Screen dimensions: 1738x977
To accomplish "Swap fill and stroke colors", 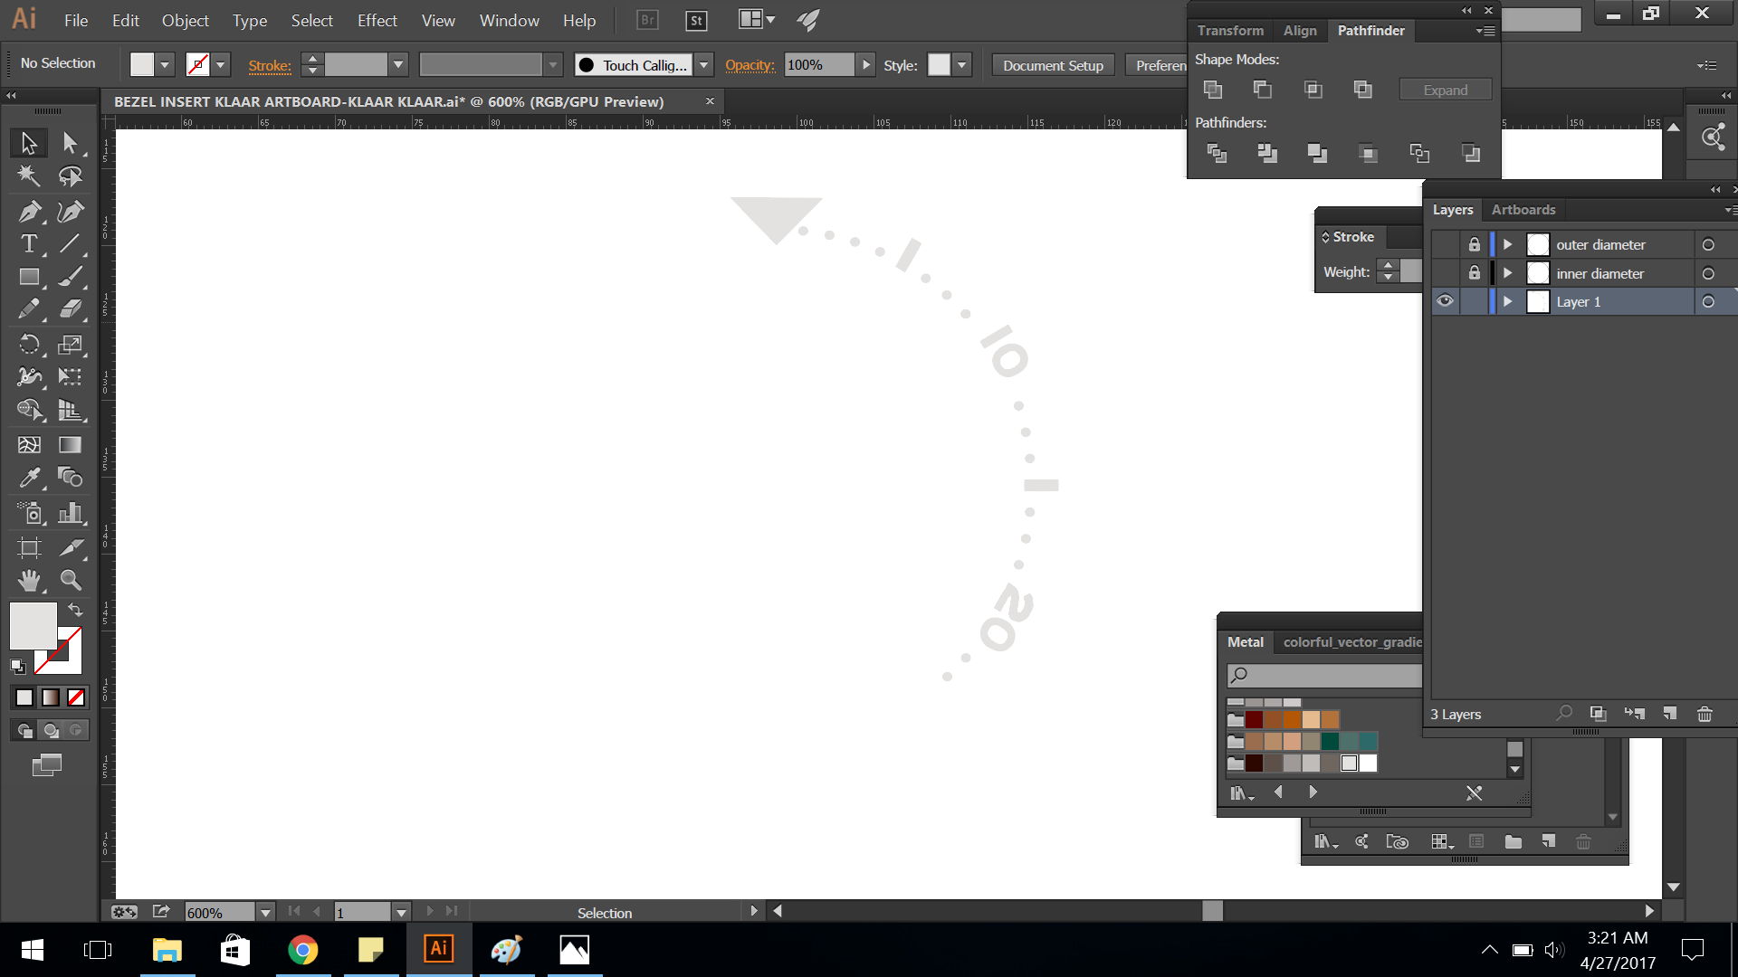I will pyautogui.click(x=75, y=610).
